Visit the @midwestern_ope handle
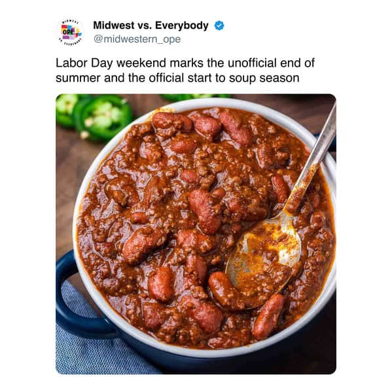Viewport: 392px width, 392px height. [x=137, y=39]
